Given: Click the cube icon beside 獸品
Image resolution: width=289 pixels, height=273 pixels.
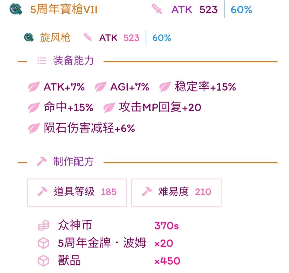Looking at the screenshot, I should point(44,261).
